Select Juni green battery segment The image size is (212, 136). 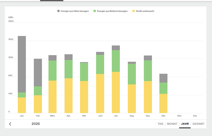pyautogui.click(x=100, y=64)
